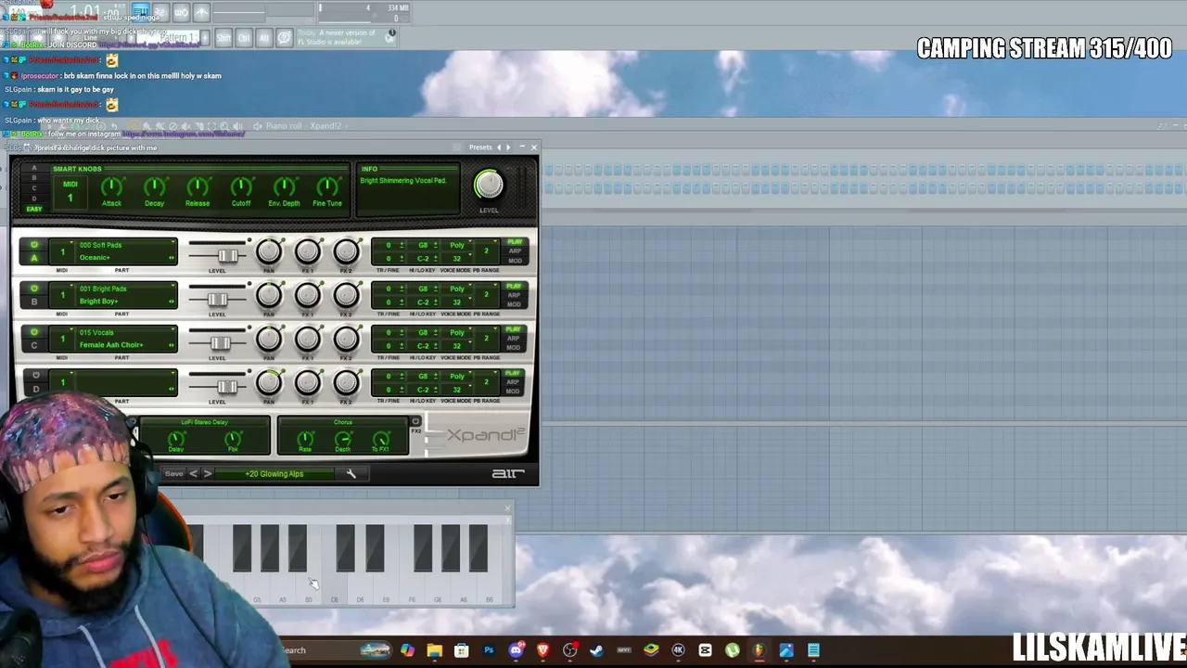Open Steam from the taskbar
The height and width of the screenshot is (668, 1187).
coord(597,650)
